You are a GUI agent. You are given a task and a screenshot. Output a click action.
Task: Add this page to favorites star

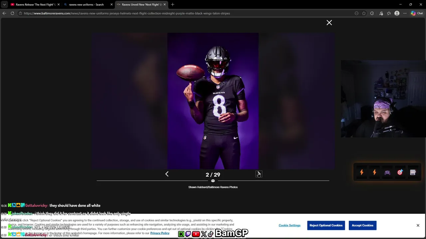[x=364, y=13]
